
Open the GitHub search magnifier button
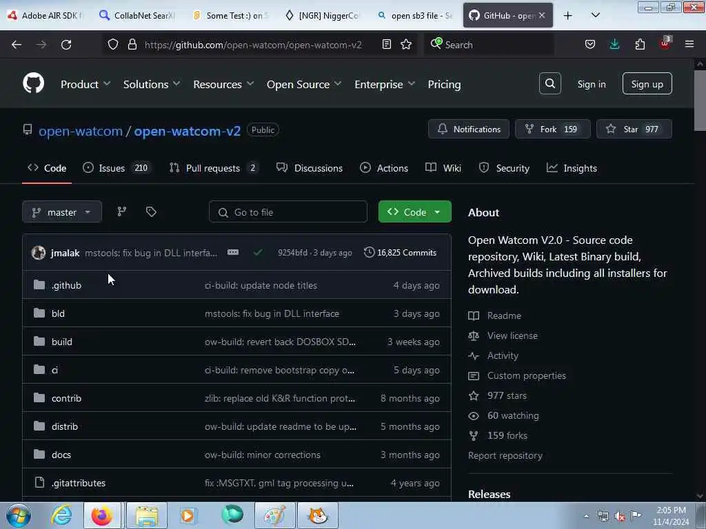click(x=549, y=83)
